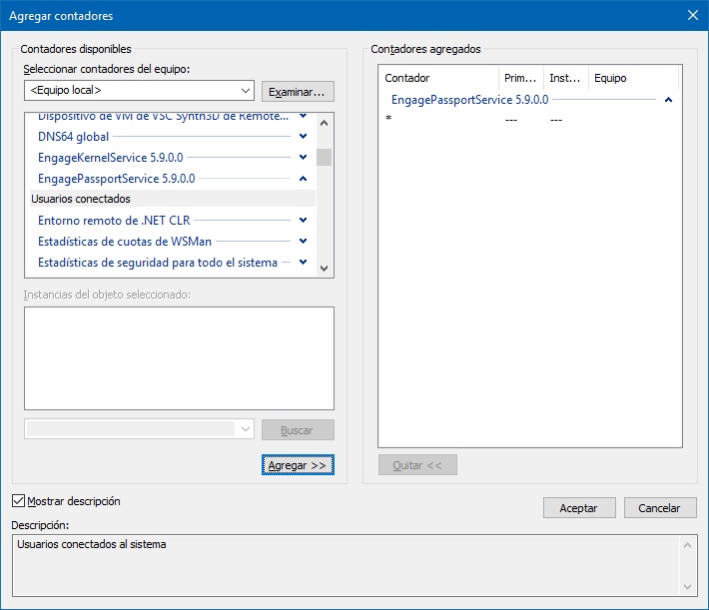
Task: Click the Equipo column header
Action: [631, 78]
